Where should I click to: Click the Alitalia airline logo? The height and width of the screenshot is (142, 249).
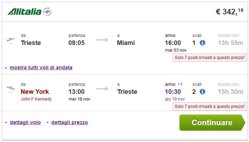point(24,12)
